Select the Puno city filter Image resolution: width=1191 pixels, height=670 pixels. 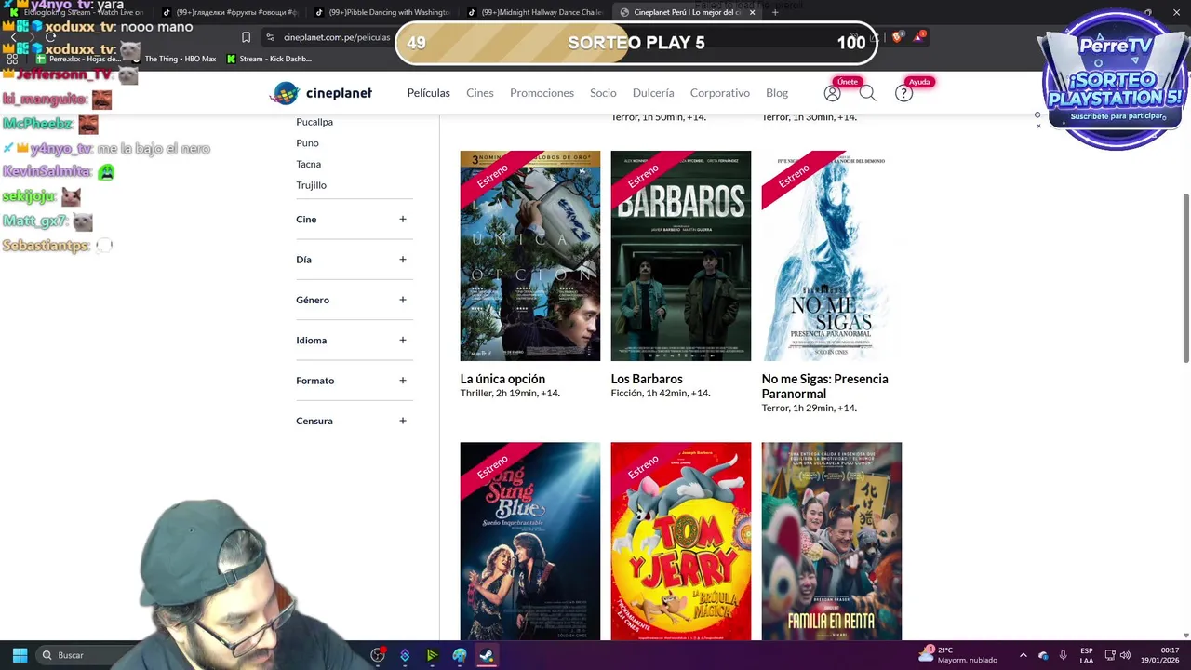(x=307, y=143)
